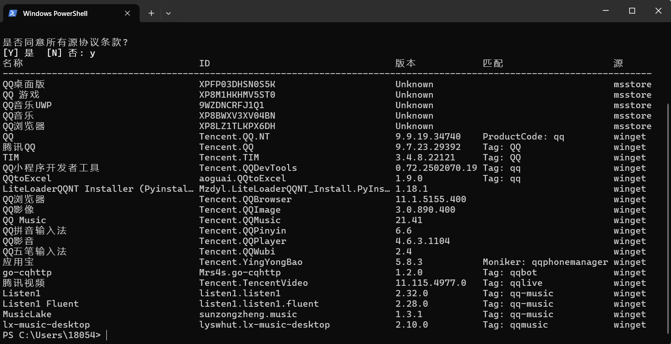Click the Tencent.QQWubi package ID
The width and height of the screenshot is (671, 344).
237,251
